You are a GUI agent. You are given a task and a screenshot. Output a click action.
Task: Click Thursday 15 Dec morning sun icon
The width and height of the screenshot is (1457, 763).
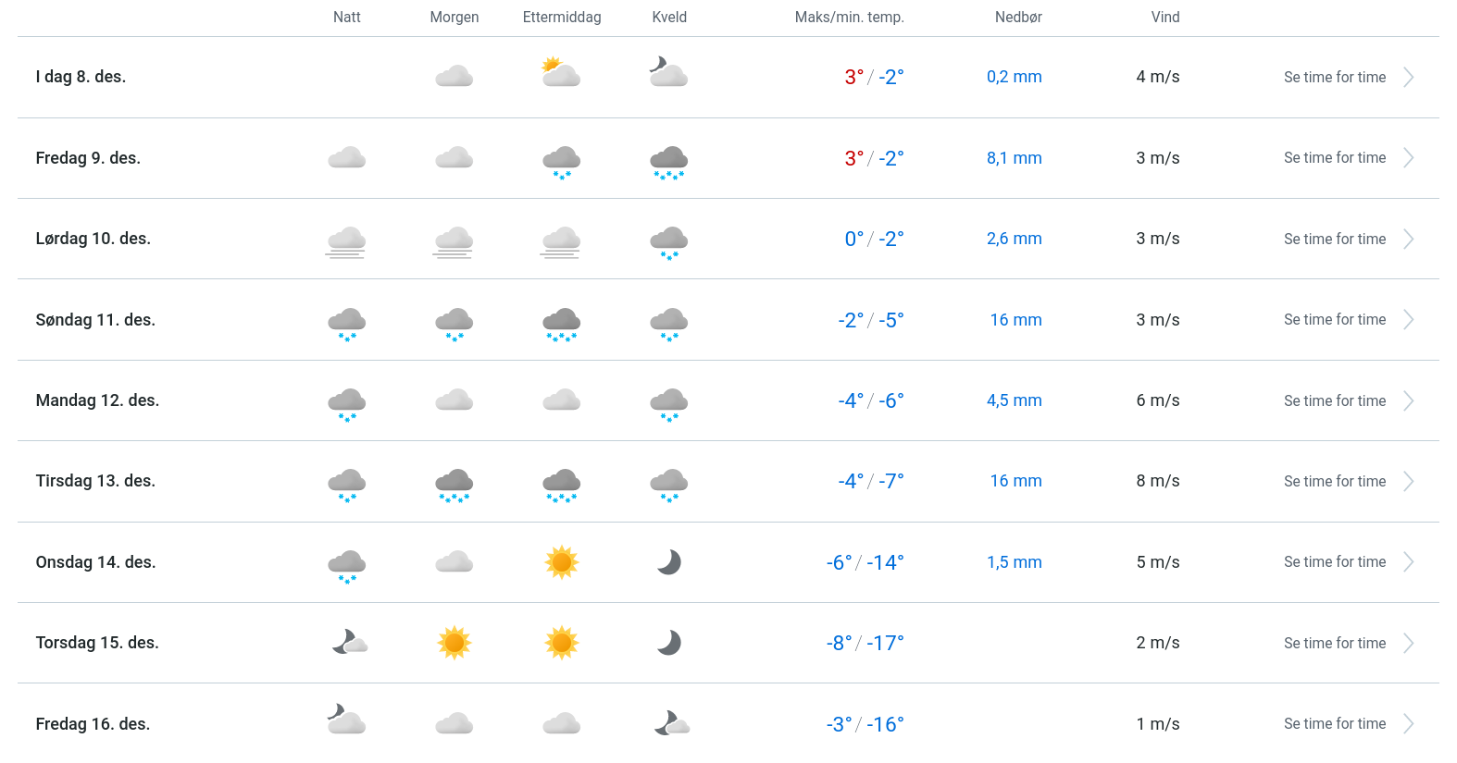[454, 643]
